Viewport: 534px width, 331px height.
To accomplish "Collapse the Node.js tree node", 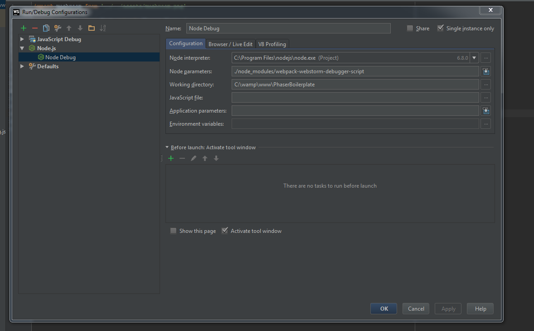I will coord(22,48).
